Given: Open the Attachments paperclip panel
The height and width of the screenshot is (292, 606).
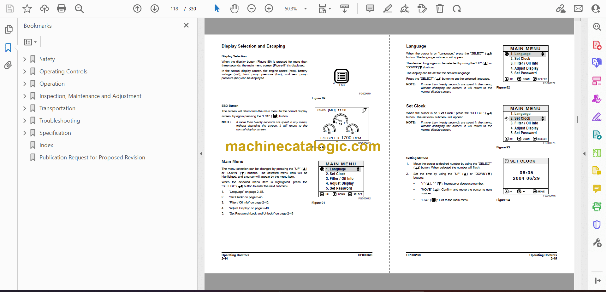Looking at the screenshot, I should click(8, 65).
